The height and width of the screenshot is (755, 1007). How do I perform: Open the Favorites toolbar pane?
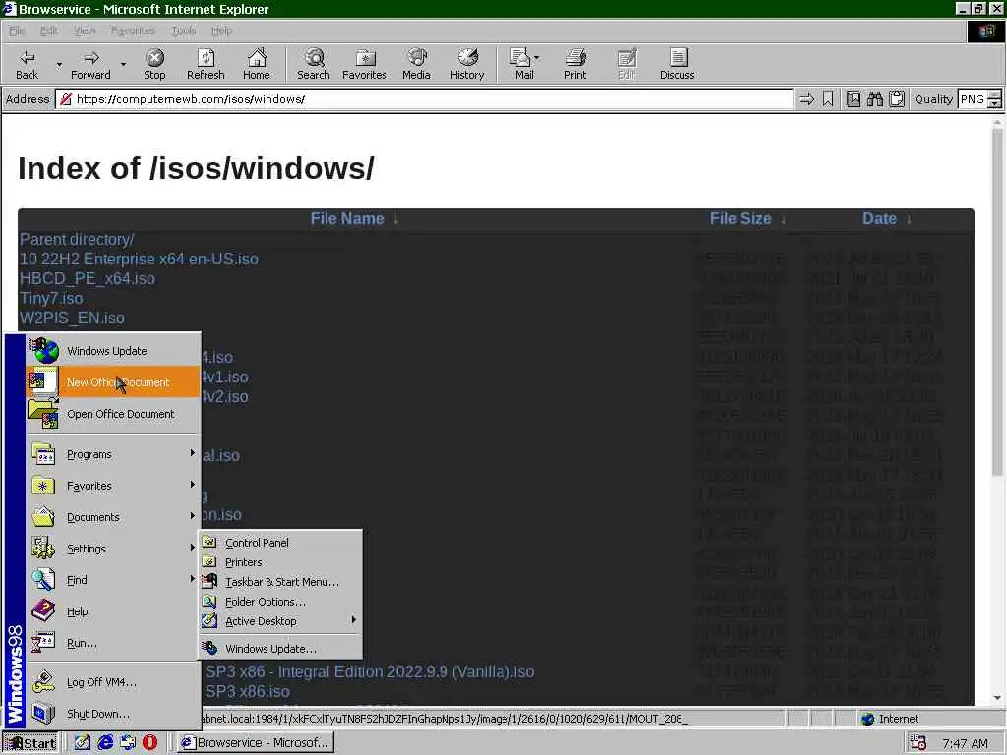[x=364, y=64]
